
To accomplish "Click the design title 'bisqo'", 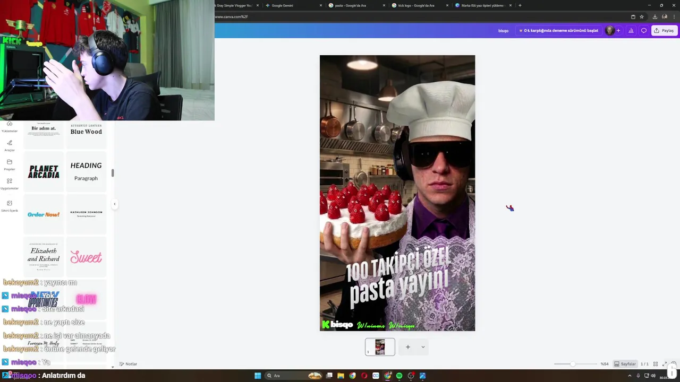I will tap(503, 31).
